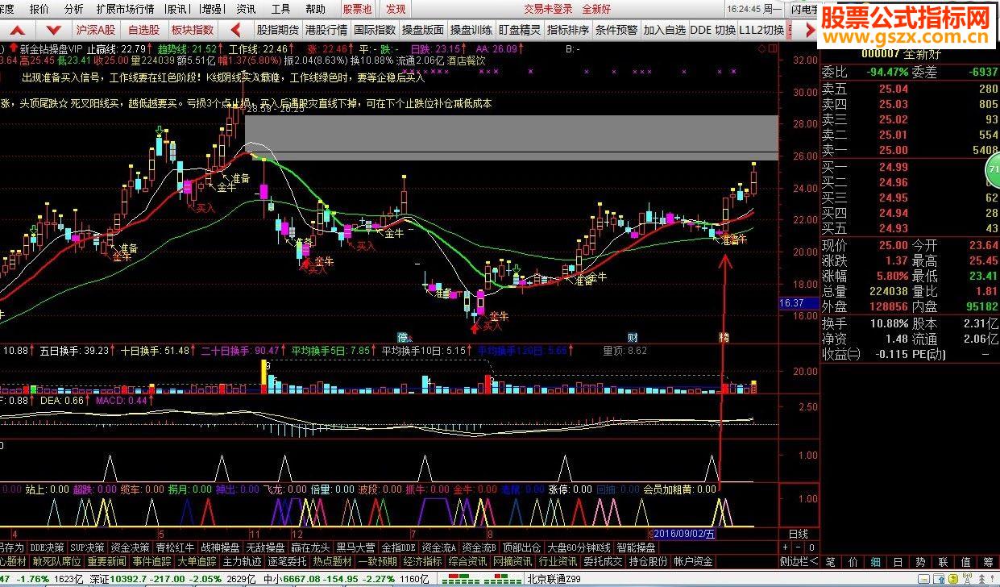Open the 经济指标 info tab
This screenshot has height=587, width=1000.
pos(423,561)
